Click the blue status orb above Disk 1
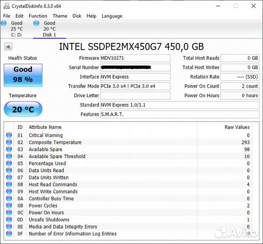Viewport: 263px width, 244px height. (x=36, y=23)
